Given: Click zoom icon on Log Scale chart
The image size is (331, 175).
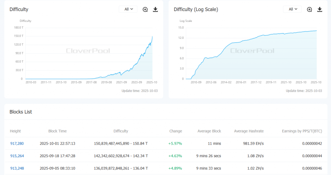Looking at the screenshot, I should (x=309, y=9).
